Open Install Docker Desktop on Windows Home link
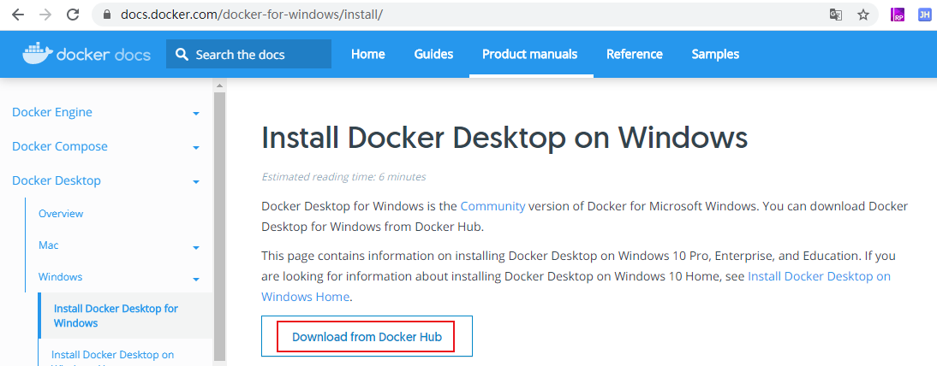 576,286
